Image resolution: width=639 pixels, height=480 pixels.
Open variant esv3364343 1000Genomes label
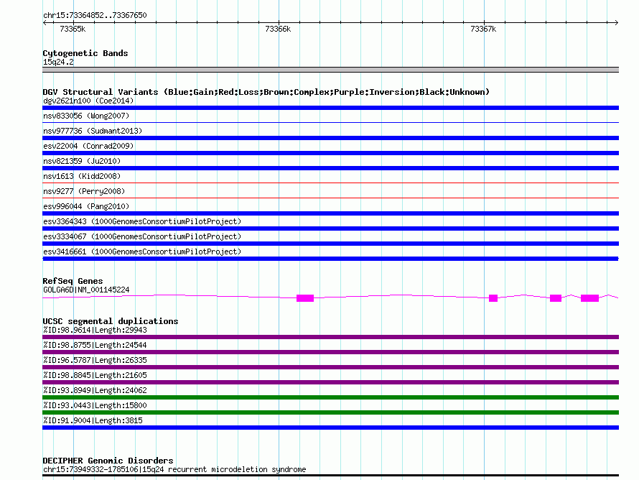(x=142, y=221)
